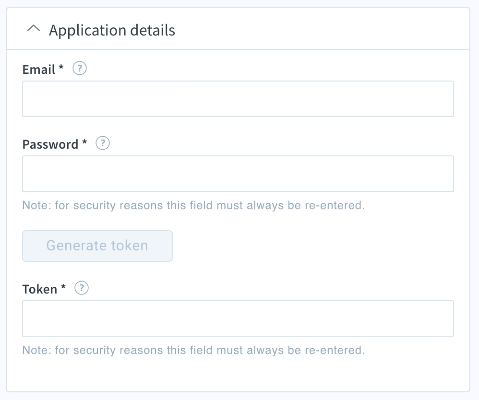Click the question mark beside Password label
479x400 pixels.
[x=103, y=143]
